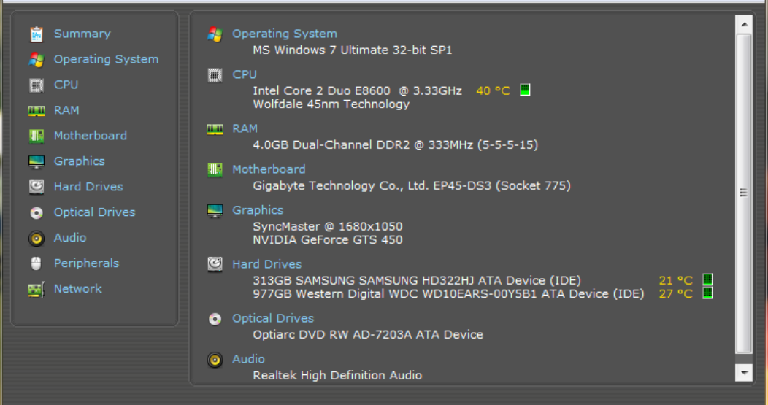The height and width of the screenshot is (405, 768).
Task: Click the Peripherals mouse icon in sidebar
Action: pos(37,263)
